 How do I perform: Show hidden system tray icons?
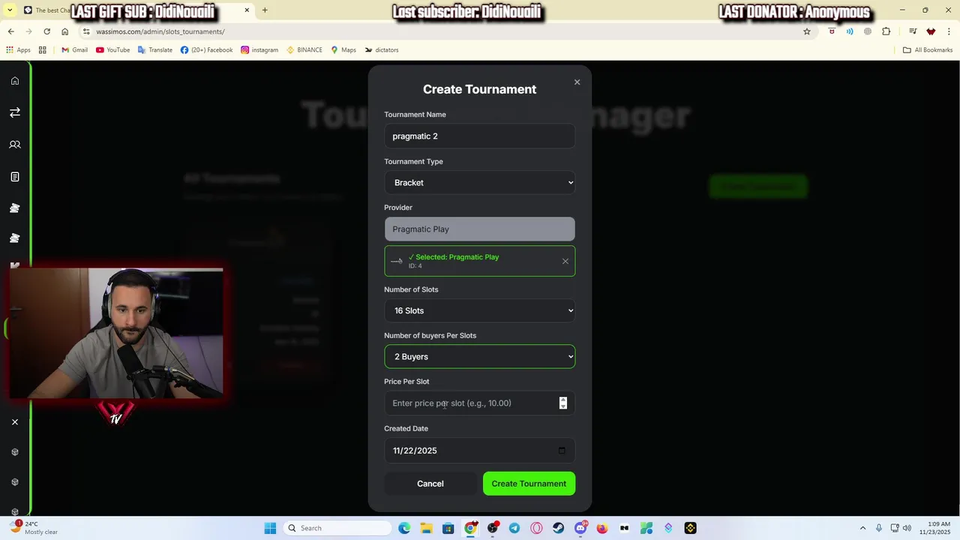(x=862, y=528)
